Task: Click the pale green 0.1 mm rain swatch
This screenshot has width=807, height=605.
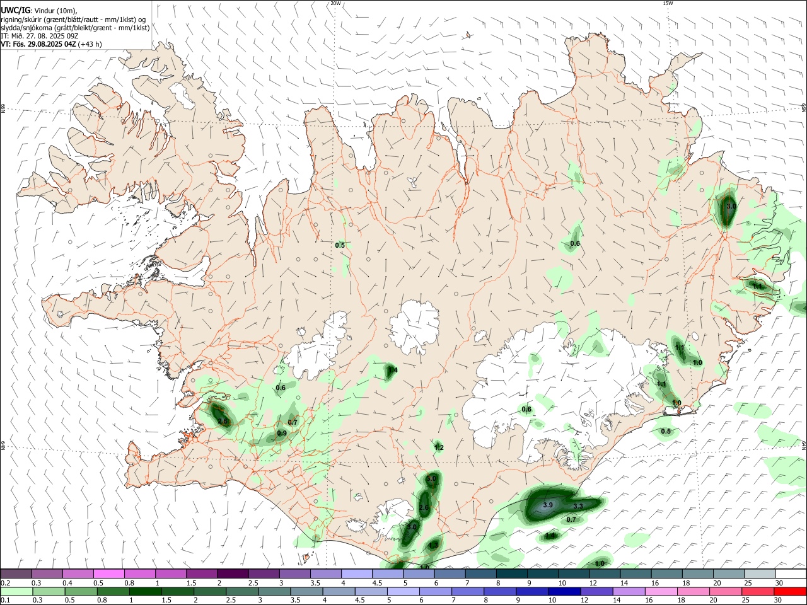Action: coord(16,591)
